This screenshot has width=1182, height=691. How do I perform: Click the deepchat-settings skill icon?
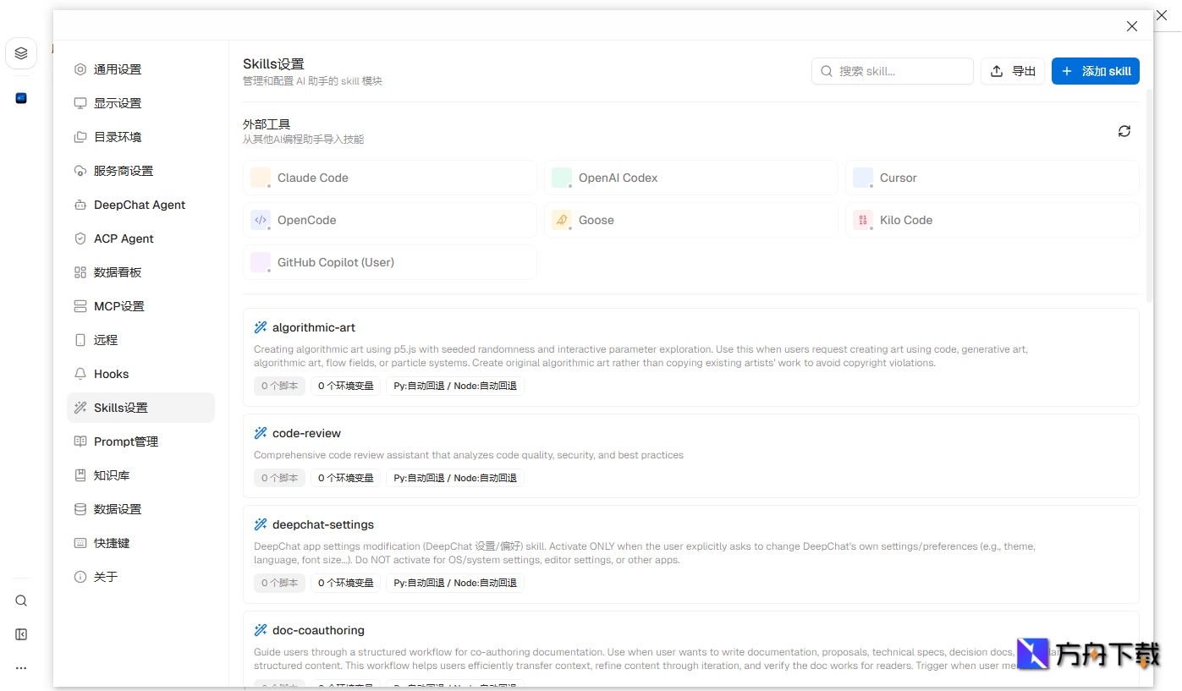pyautogui.click(x=260, y=524)
